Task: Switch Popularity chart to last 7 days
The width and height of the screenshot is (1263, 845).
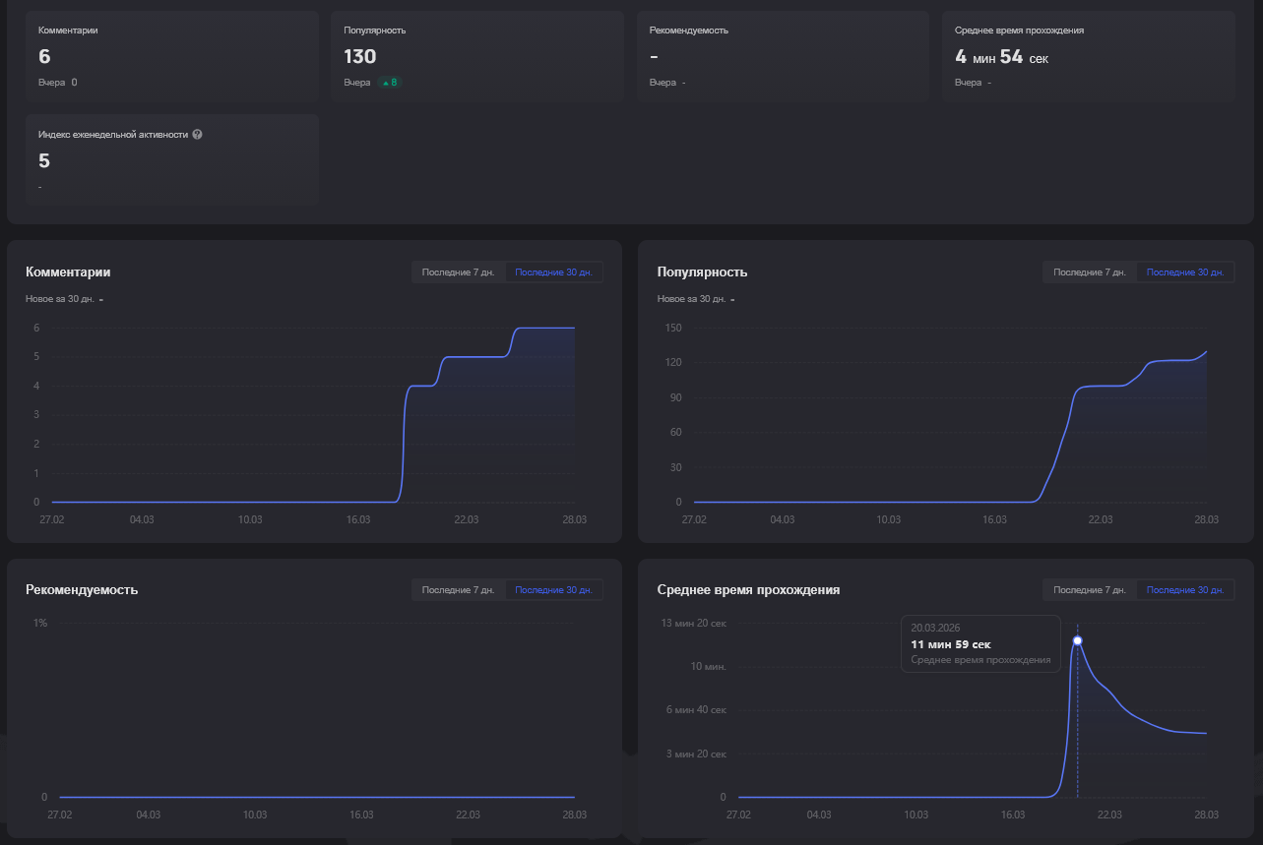Action: 1090,272
